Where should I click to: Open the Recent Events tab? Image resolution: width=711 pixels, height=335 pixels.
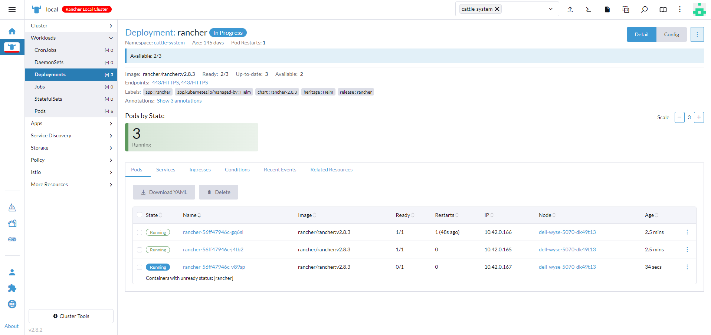[x=280, y=170]
